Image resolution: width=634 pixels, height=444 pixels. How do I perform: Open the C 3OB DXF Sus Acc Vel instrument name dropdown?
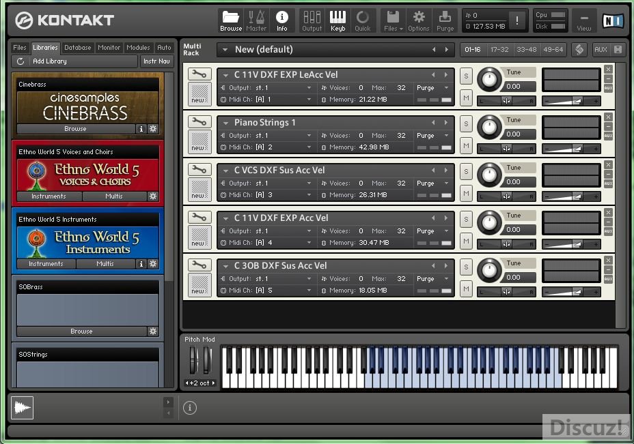(226, 266)
